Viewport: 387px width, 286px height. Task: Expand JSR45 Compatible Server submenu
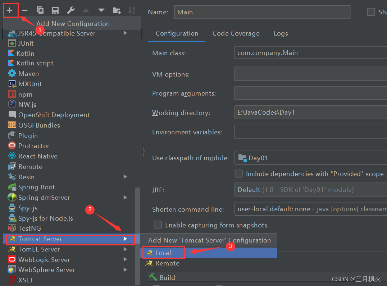(x=125, y=33)
